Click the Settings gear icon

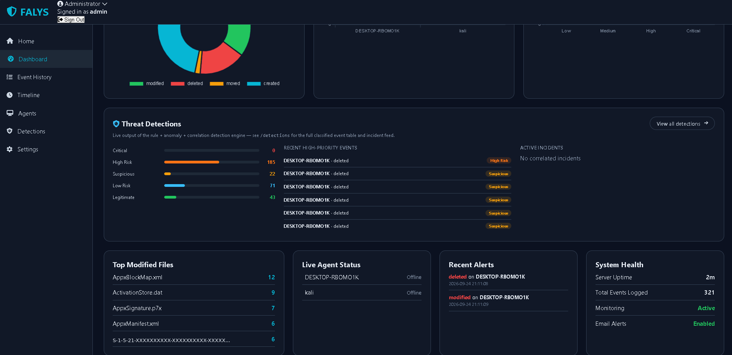click(10, 149)
